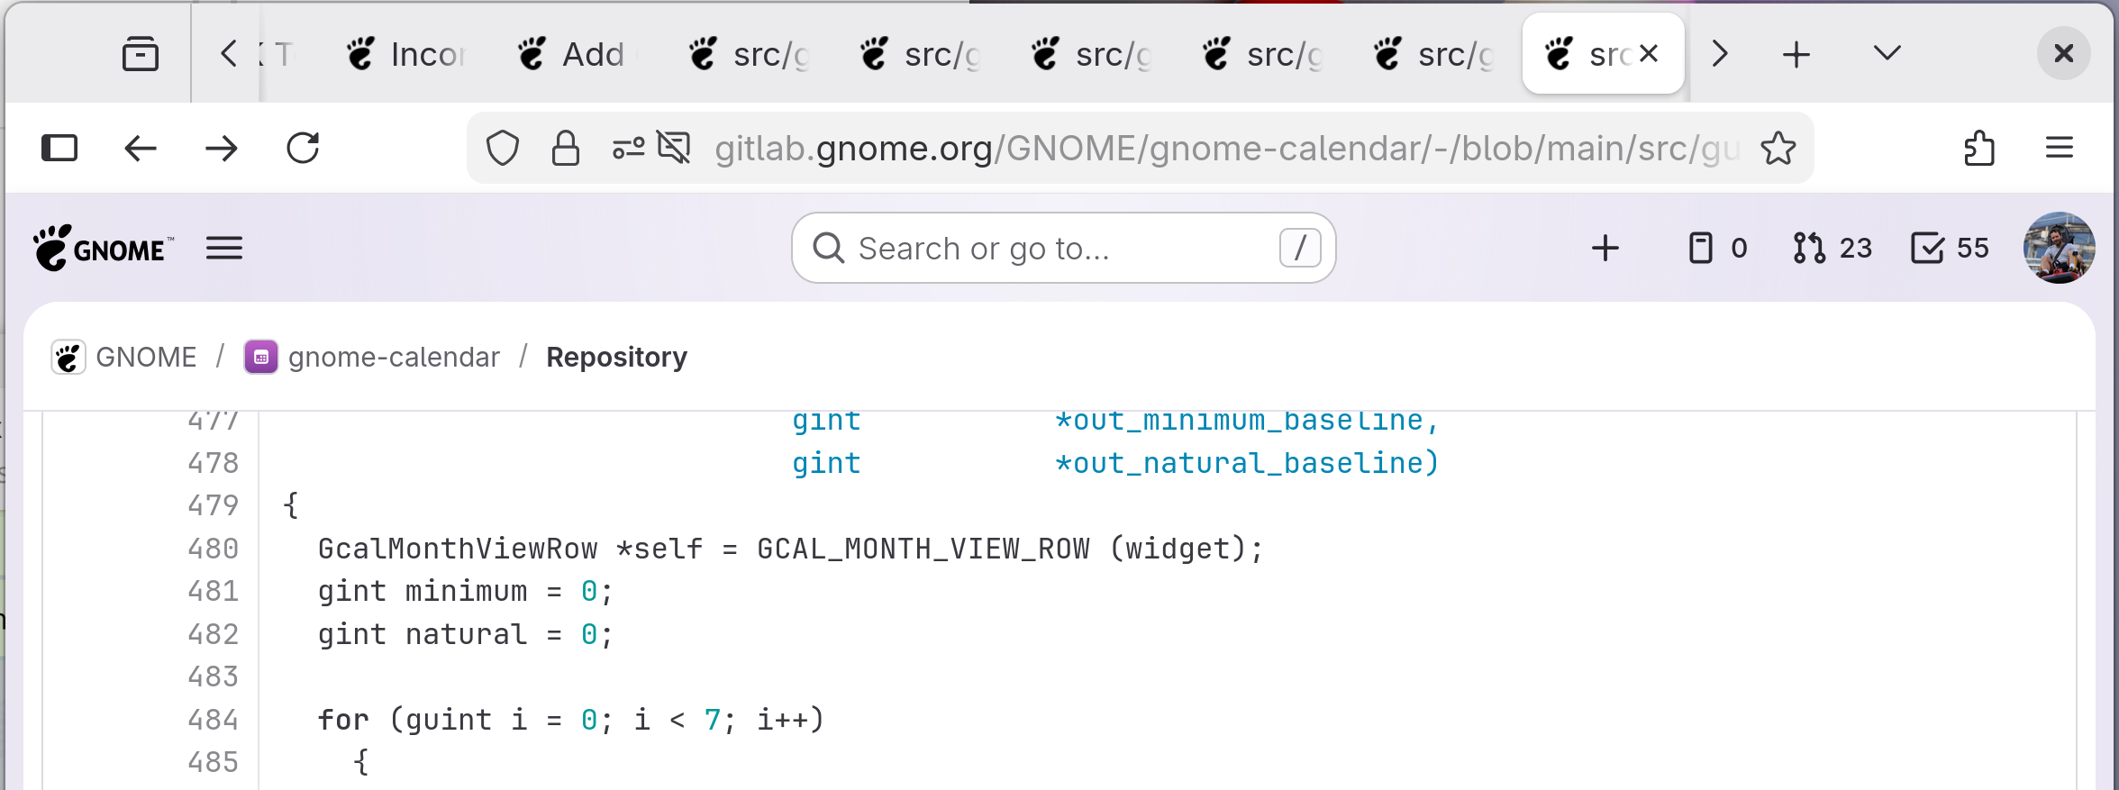Image resolution: width=2119 pixels, height=790 pixels.
Task: Open the user profile avatar
Action: click(x=2059, y=248)
